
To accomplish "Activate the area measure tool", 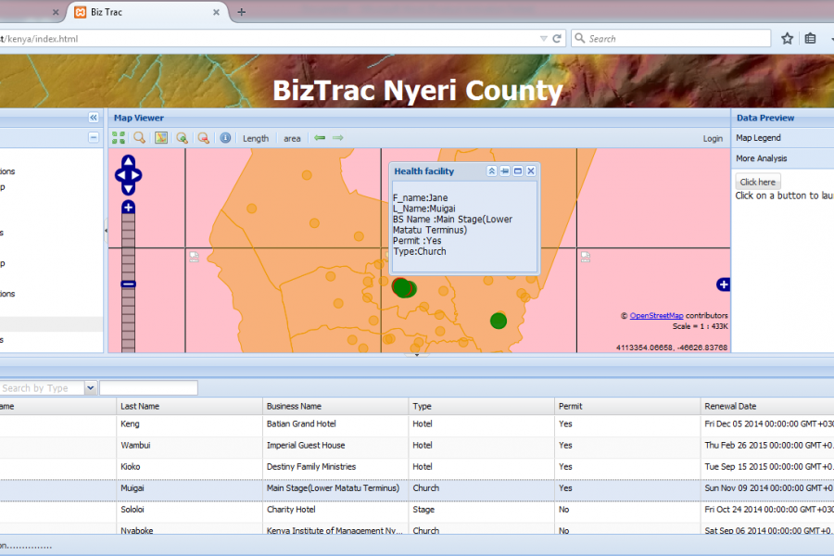I will (x=292, y=138).
